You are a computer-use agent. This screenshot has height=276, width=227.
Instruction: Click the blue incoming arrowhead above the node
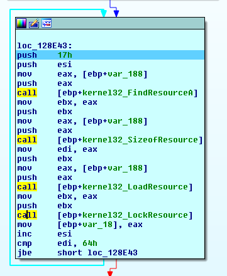coord(116,13)
